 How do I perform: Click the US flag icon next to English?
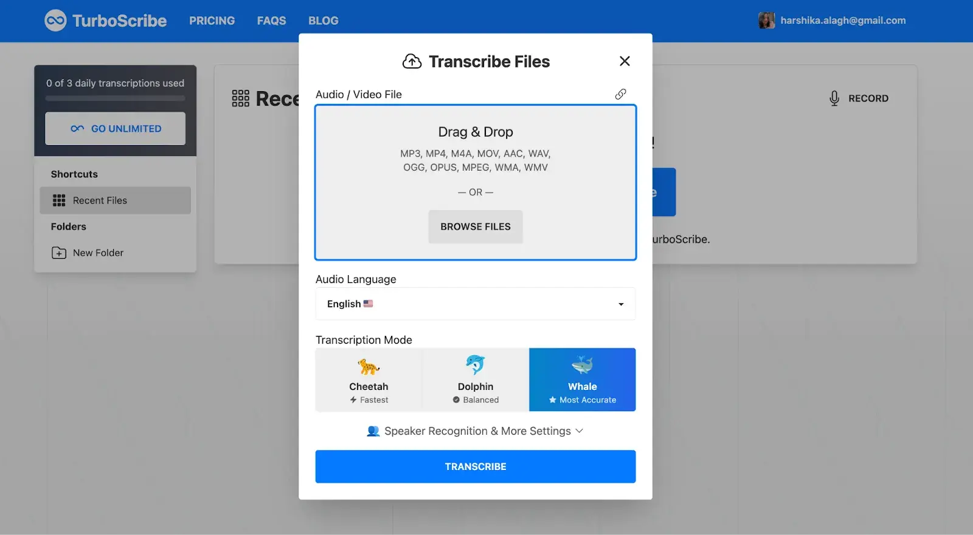[x=368, y=304]
